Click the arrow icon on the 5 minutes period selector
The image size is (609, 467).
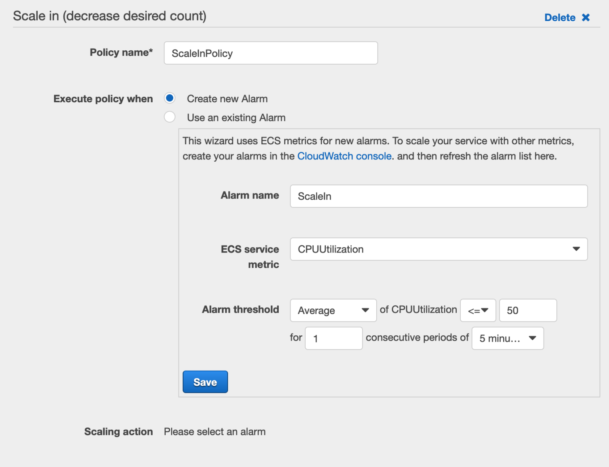[x=533, y=338]
